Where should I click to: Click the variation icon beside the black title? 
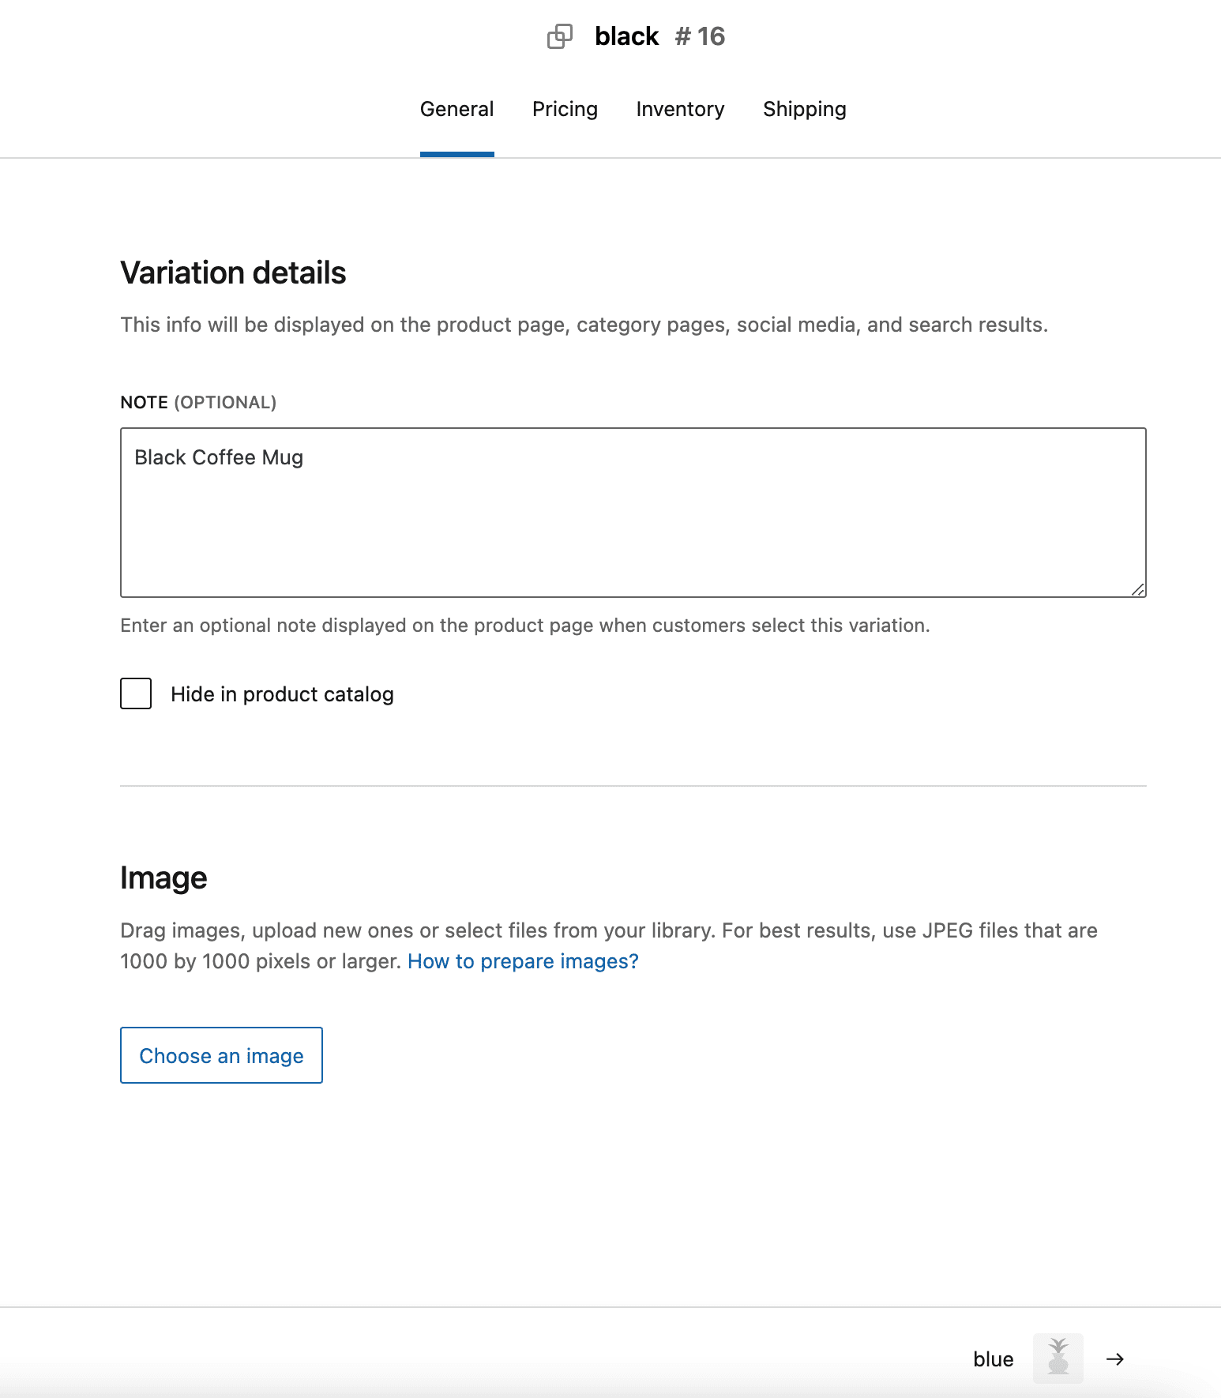560,36
